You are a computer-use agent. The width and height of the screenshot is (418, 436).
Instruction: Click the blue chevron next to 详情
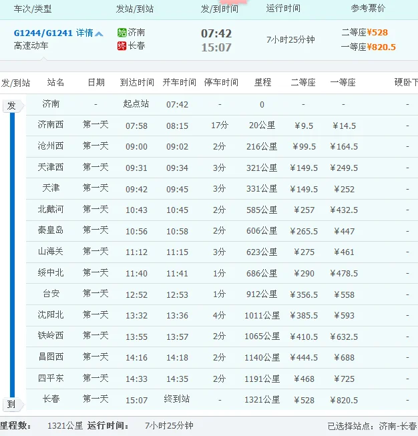[x=99, y=34]
